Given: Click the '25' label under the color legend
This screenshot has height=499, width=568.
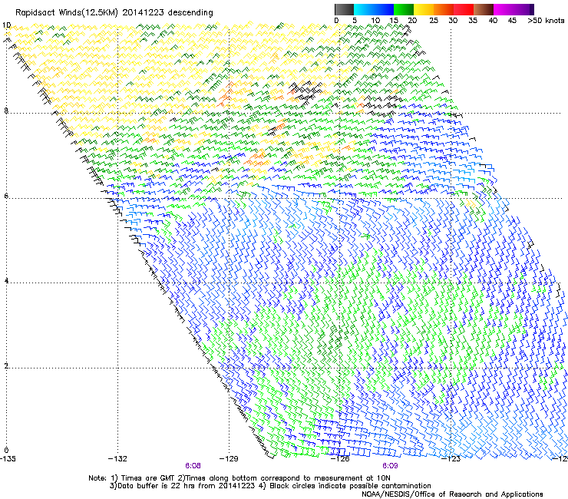Looking at the screenshot, I should pyautogui.click(x=434, y=21).
